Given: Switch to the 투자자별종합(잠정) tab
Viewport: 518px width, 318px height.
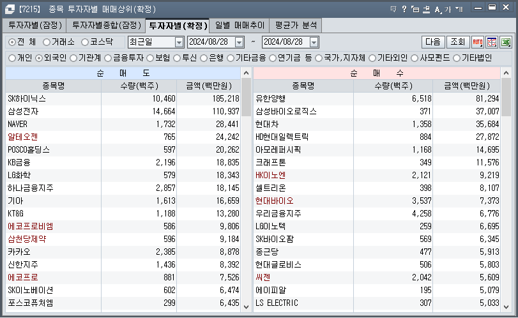Looking at the screenshot, I should coord(107,26).
